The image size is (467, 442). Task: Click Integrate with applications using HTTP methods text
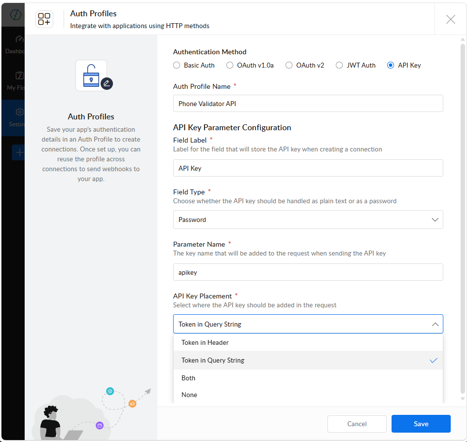point(140,26)
